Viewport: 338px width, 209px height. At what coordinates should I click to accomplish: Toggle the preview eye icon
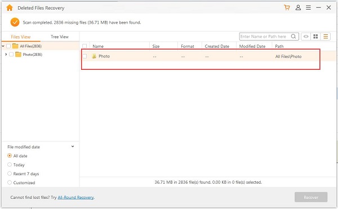306,37
